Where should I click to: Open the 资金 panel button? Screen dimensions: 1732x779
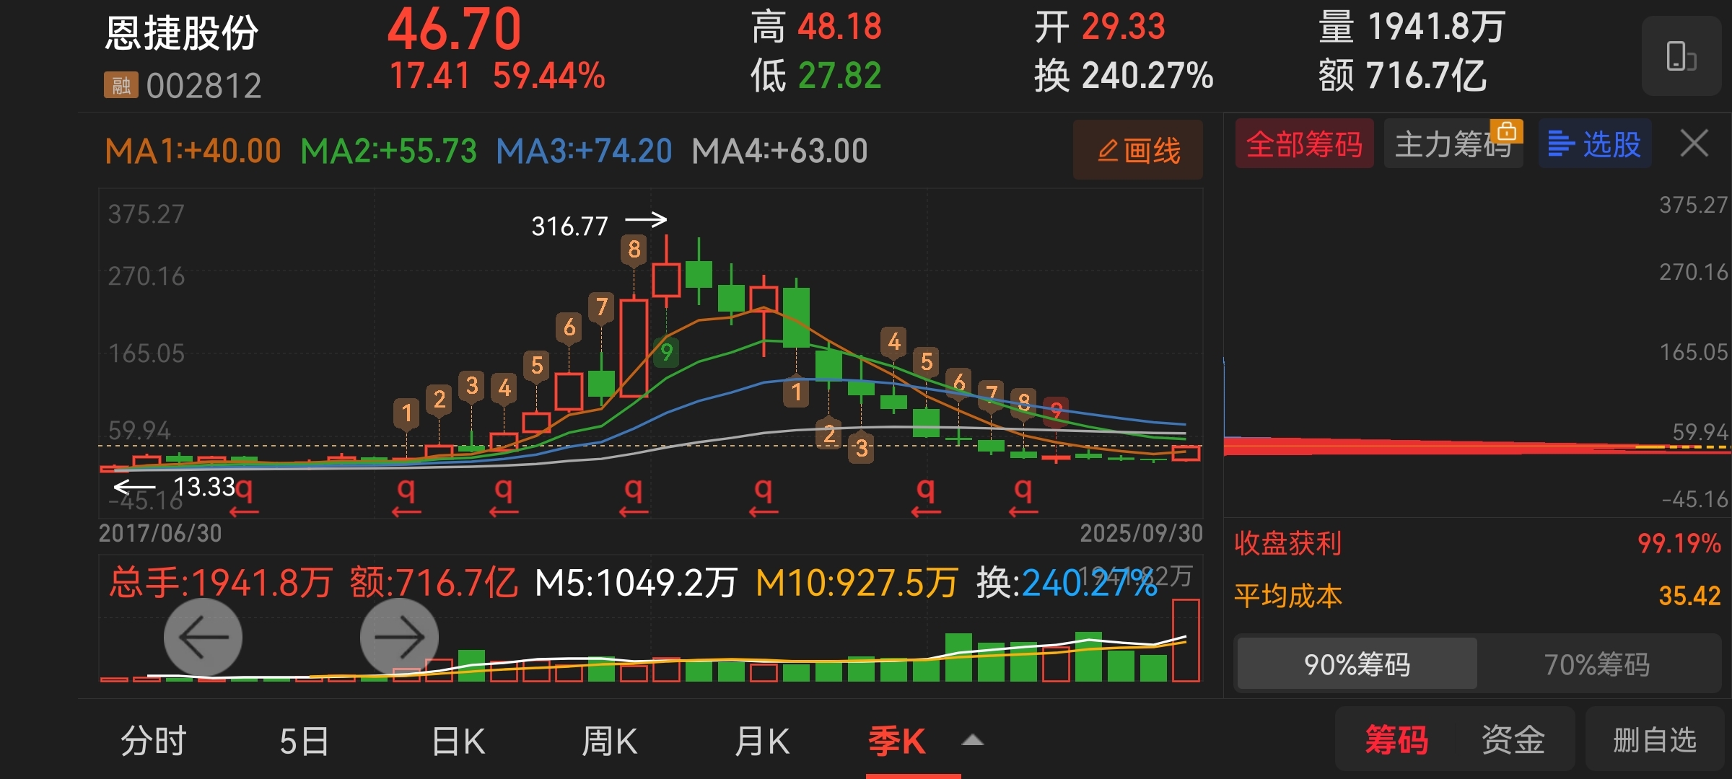(x=1513, y=739)
